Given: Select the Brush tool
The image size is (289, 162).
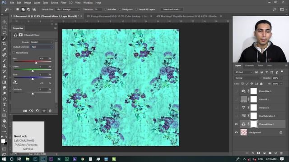Looking at the screenshot, I should [x=4, y=60].
